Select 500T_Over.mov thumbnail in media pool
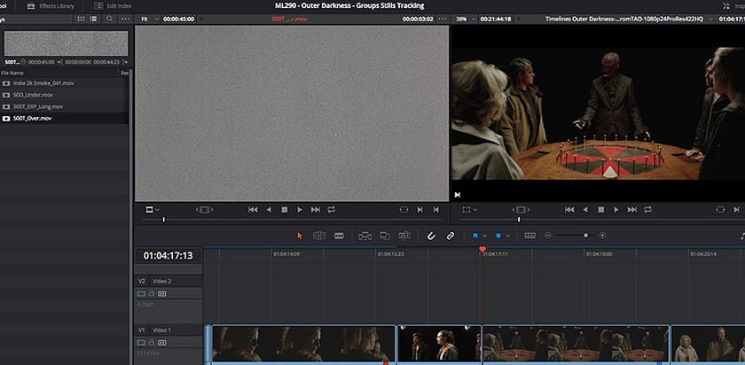This screenshot has height=365, width=745. (x=66, y=43)
